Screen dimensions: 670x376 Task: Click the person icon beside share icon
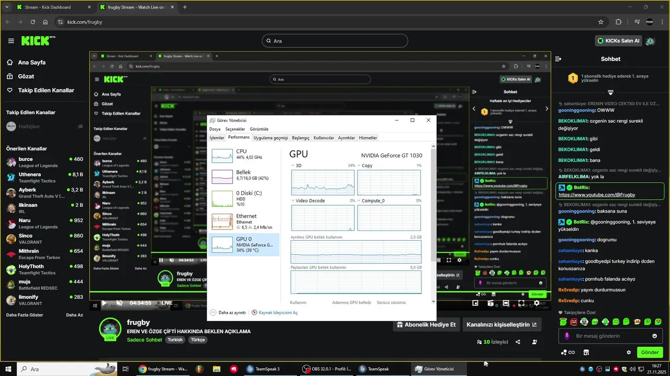pos(534,342)
